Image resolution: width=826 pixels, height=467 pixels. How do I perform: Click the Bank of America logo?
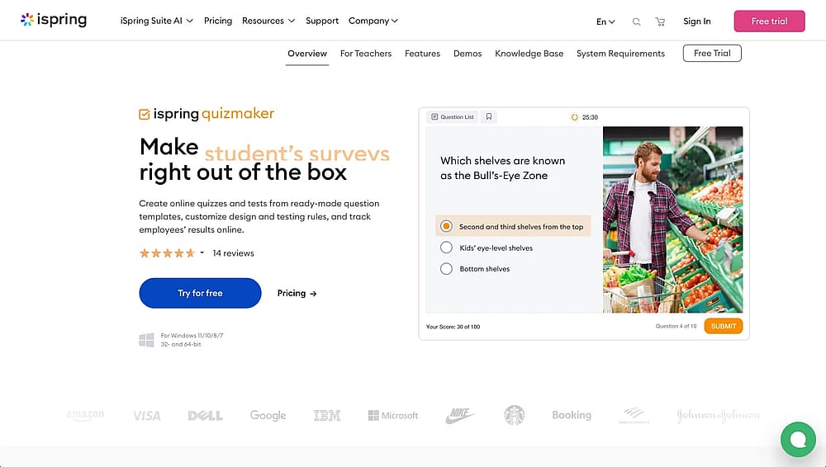pyautogui.click(x=634, y=415)
